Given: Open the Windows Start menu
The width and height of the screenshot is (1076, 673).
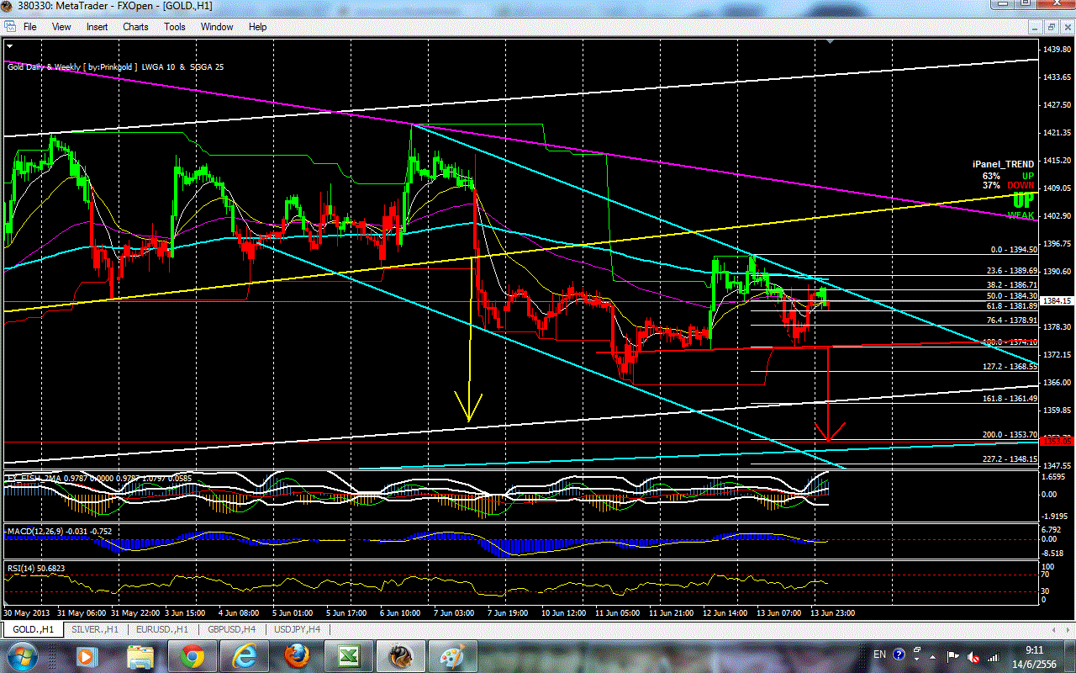Looking at the screenshot, I should (21, 655).
